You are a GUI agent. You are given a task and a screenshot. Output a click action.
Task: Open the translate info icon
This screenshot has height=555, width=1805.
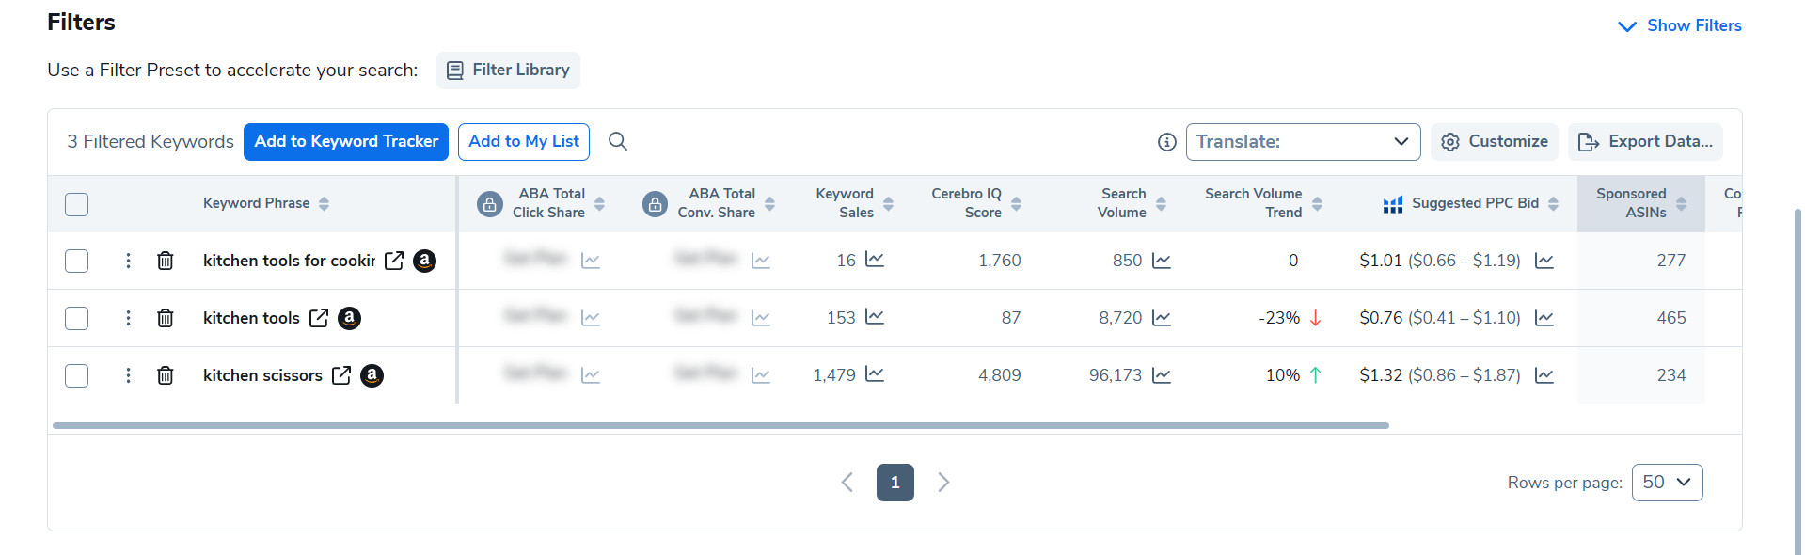coord(1166,142)
